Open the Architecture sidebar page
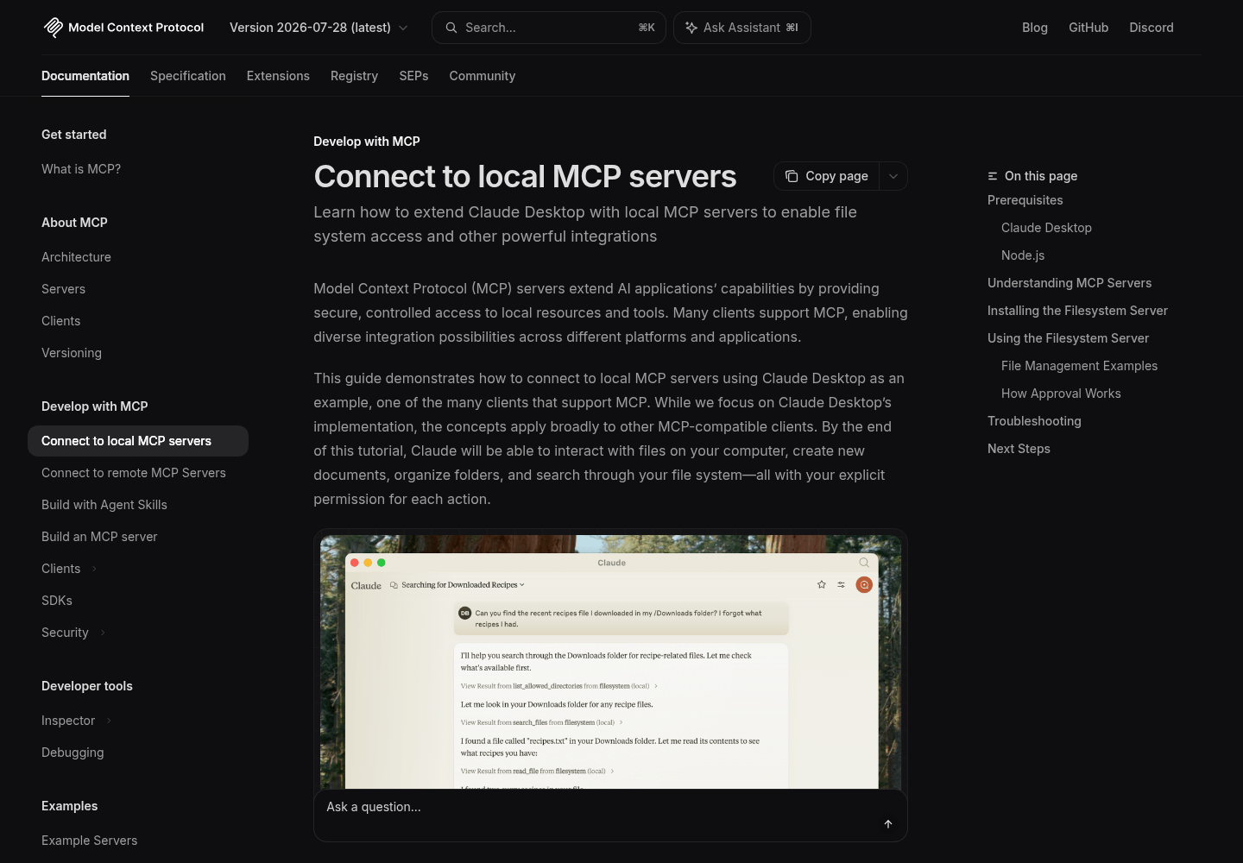 click(76, 257)
